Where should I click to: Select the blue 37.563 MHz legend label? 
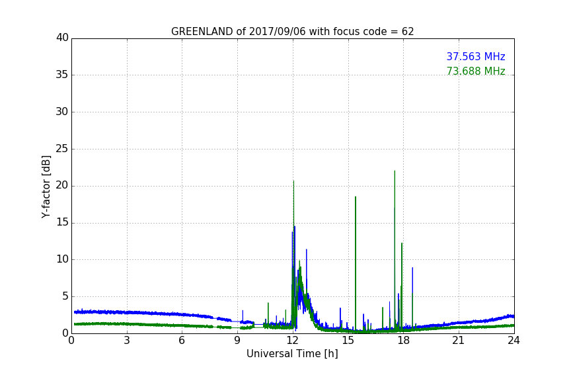476,56
